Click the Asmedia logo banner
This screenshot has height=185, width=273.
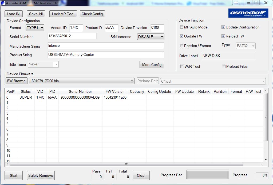[248, 13]
